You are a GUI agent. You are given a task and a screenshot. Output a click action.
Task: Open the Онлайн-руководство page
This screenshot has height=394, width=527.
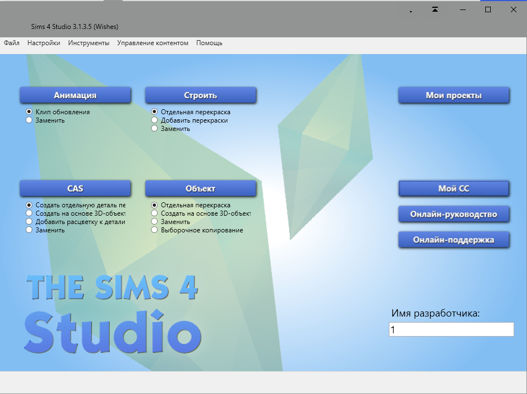tap(453, 214)
